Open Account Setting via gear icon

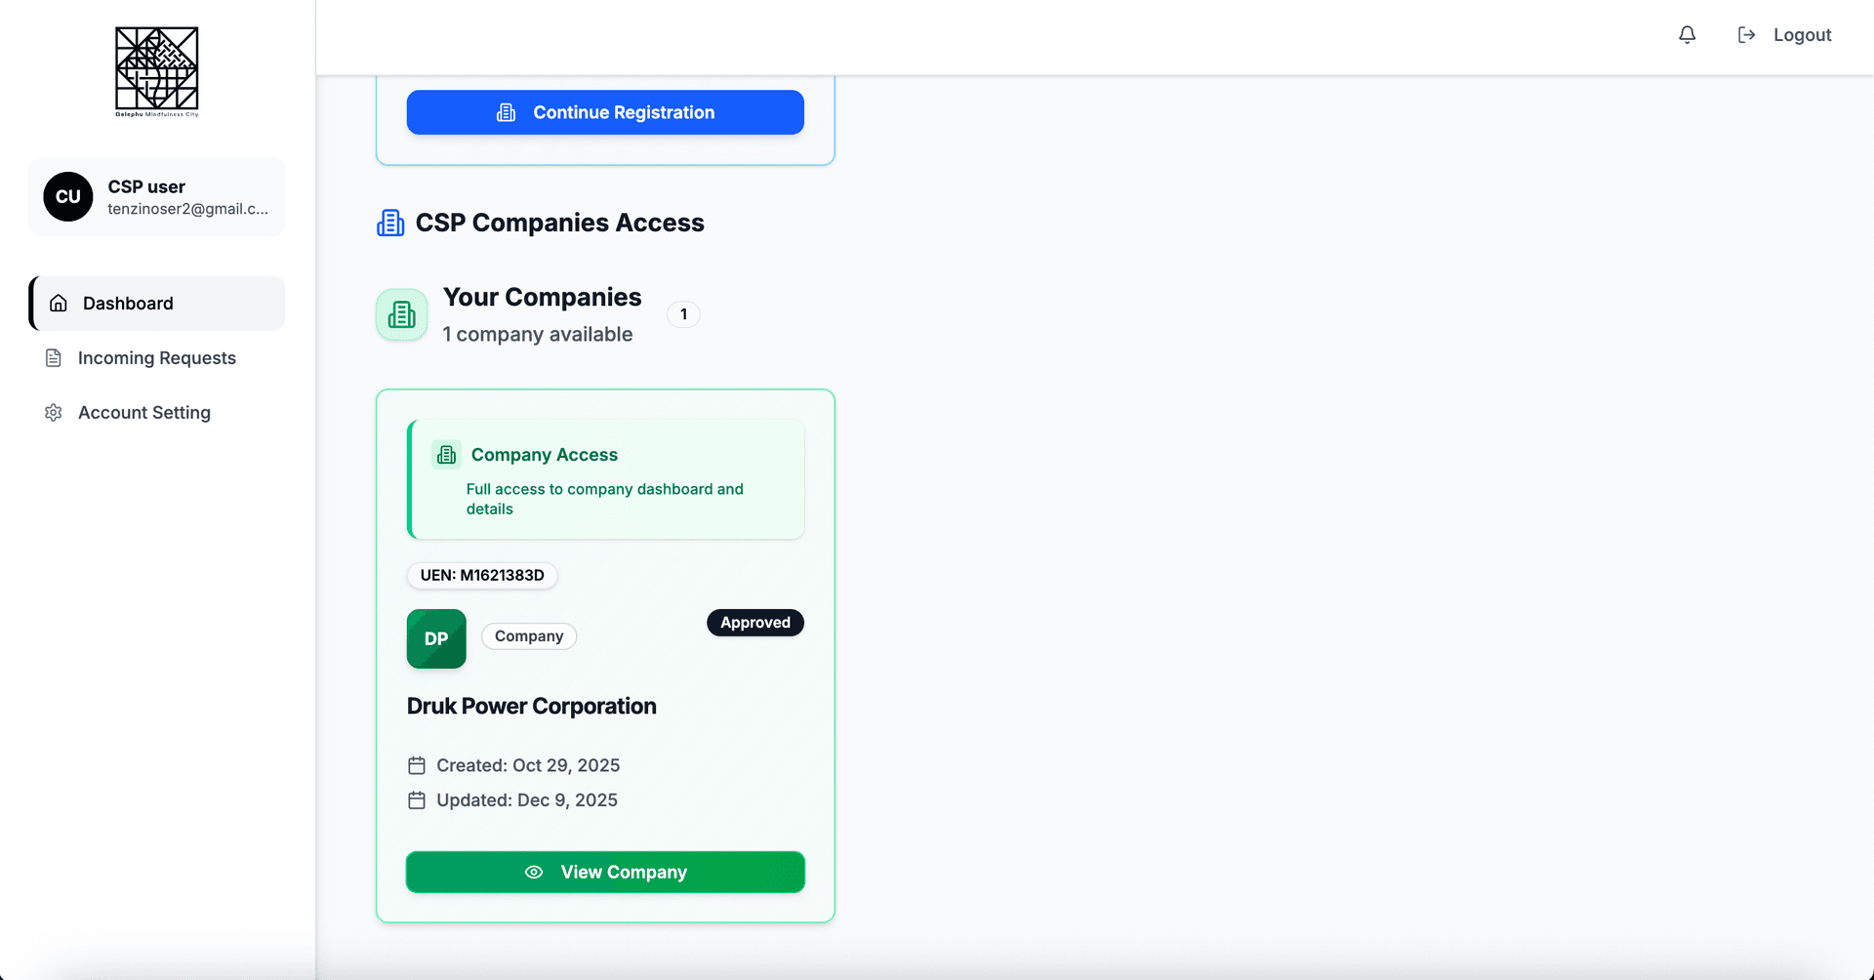coord(53,412)
